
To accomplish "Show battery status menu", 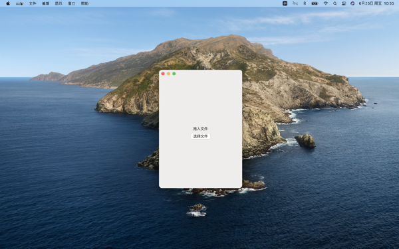I will [x=315, y=3].
